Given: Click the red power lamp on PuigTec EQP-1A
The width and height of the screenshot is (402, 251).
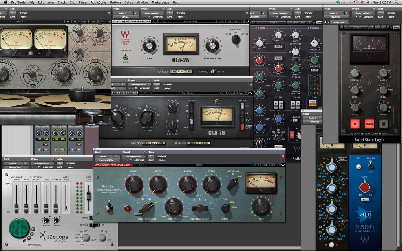Looking at the screenshot, I should coord(127,208).
